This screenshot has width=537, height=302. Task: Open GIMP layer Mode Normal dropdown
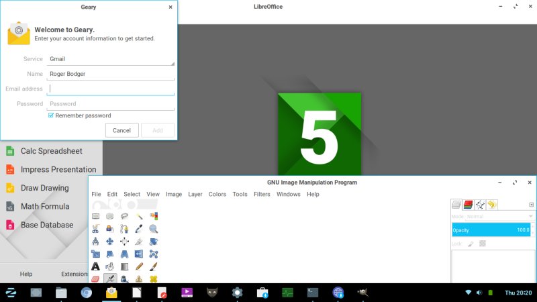pos(499,216)
